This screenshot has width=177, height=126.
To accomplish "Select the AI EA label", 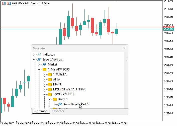I will point(57,79).
